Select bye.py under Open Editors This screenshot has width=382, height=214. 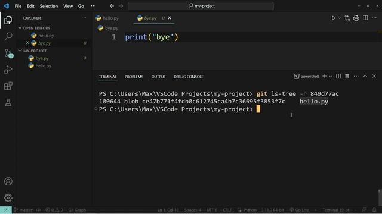pos(44,43)
